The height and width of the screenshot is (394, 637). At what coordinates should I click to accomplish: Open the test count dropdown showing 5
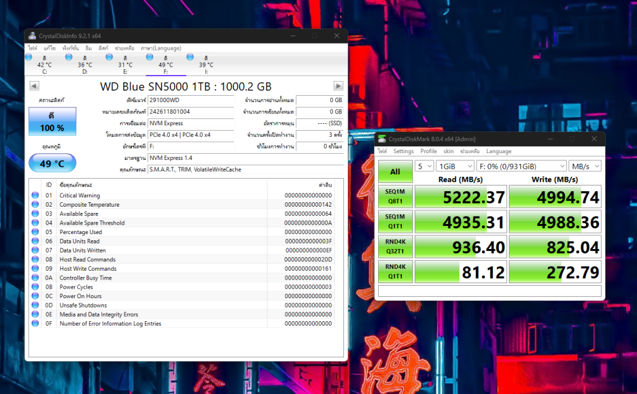pyautogui.click(x=424, y=166)
